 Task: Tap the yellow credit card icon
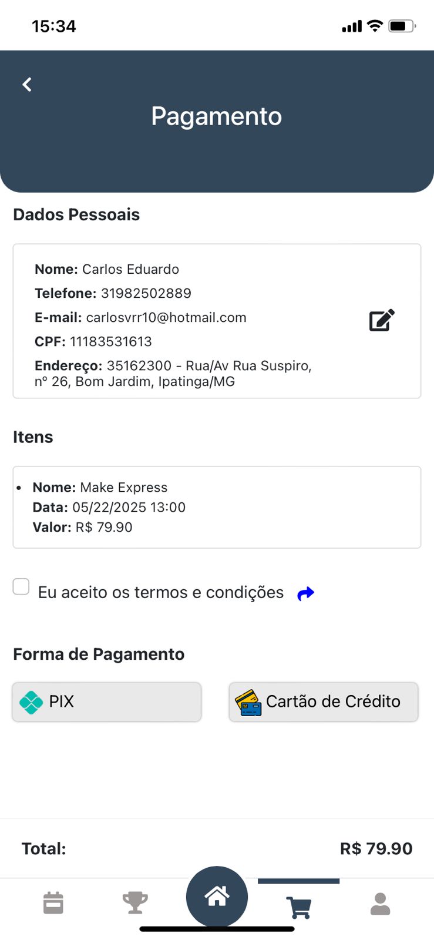point(248,703)
